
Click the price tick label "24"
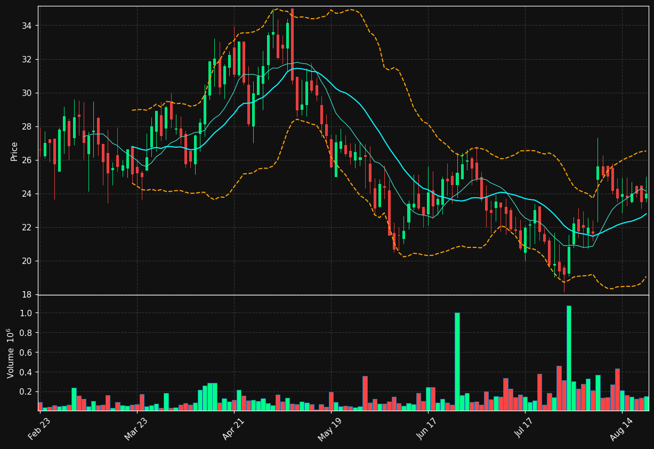point(27,194)
